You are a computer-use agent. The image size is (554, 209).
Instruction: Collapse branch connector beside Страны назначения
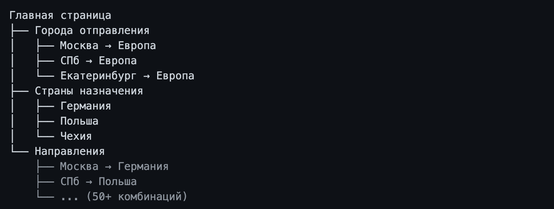point(19,91)
